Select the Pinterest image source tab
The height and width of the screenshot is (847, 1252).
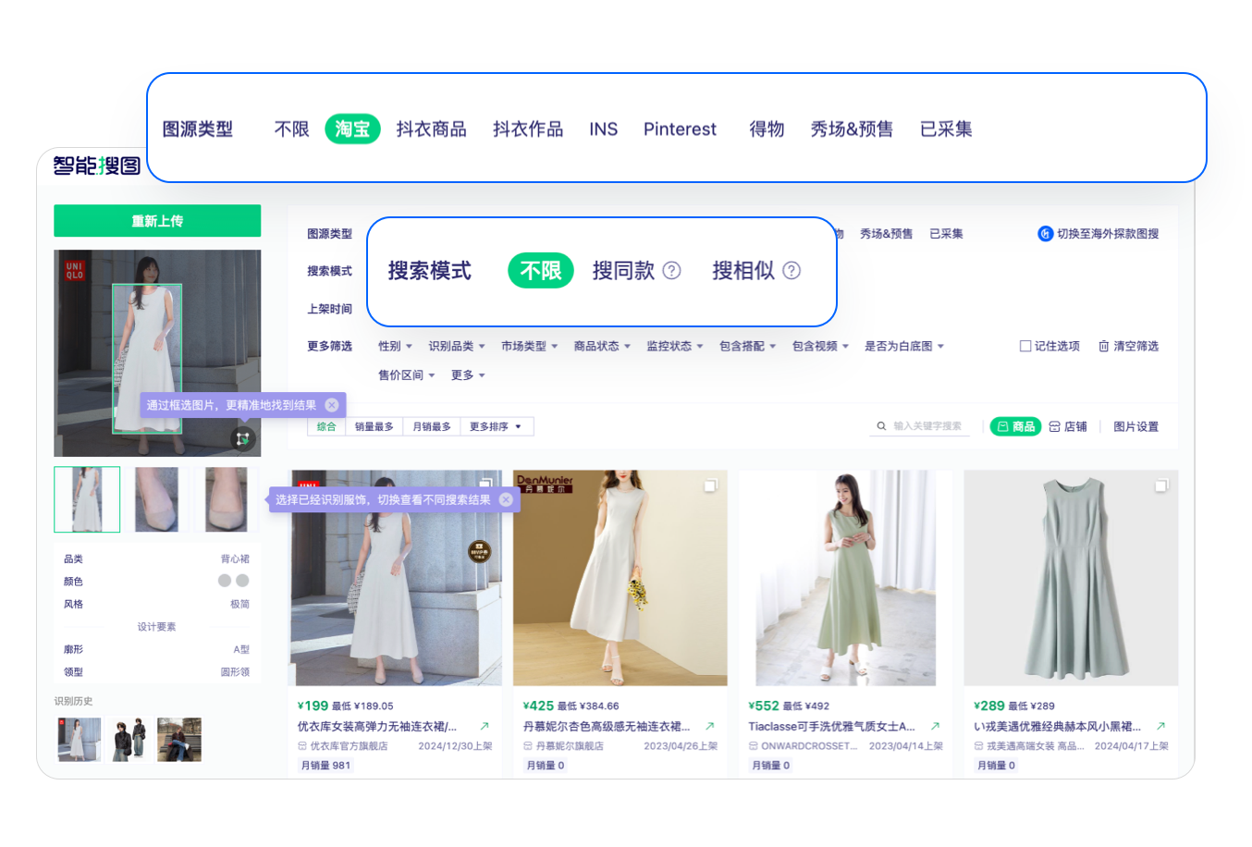click(680, 129)
